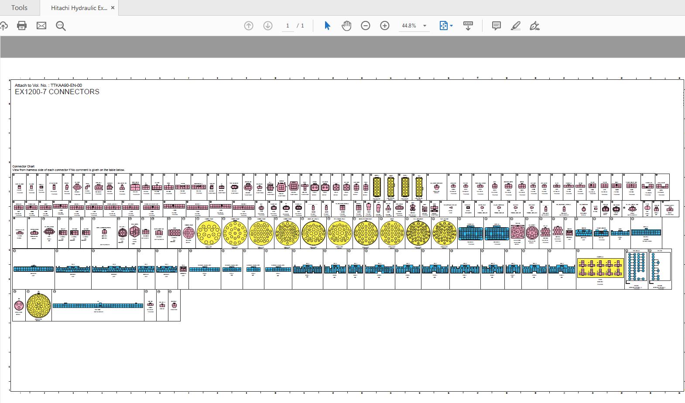
Task: Click the page number input field
Action: (x=288, y=26)
